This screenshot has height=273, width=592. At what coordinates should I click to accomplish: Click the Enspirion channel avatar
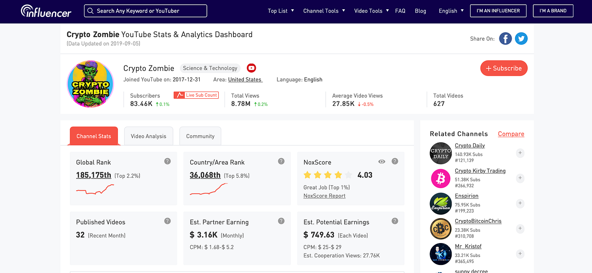click(441, 204)
